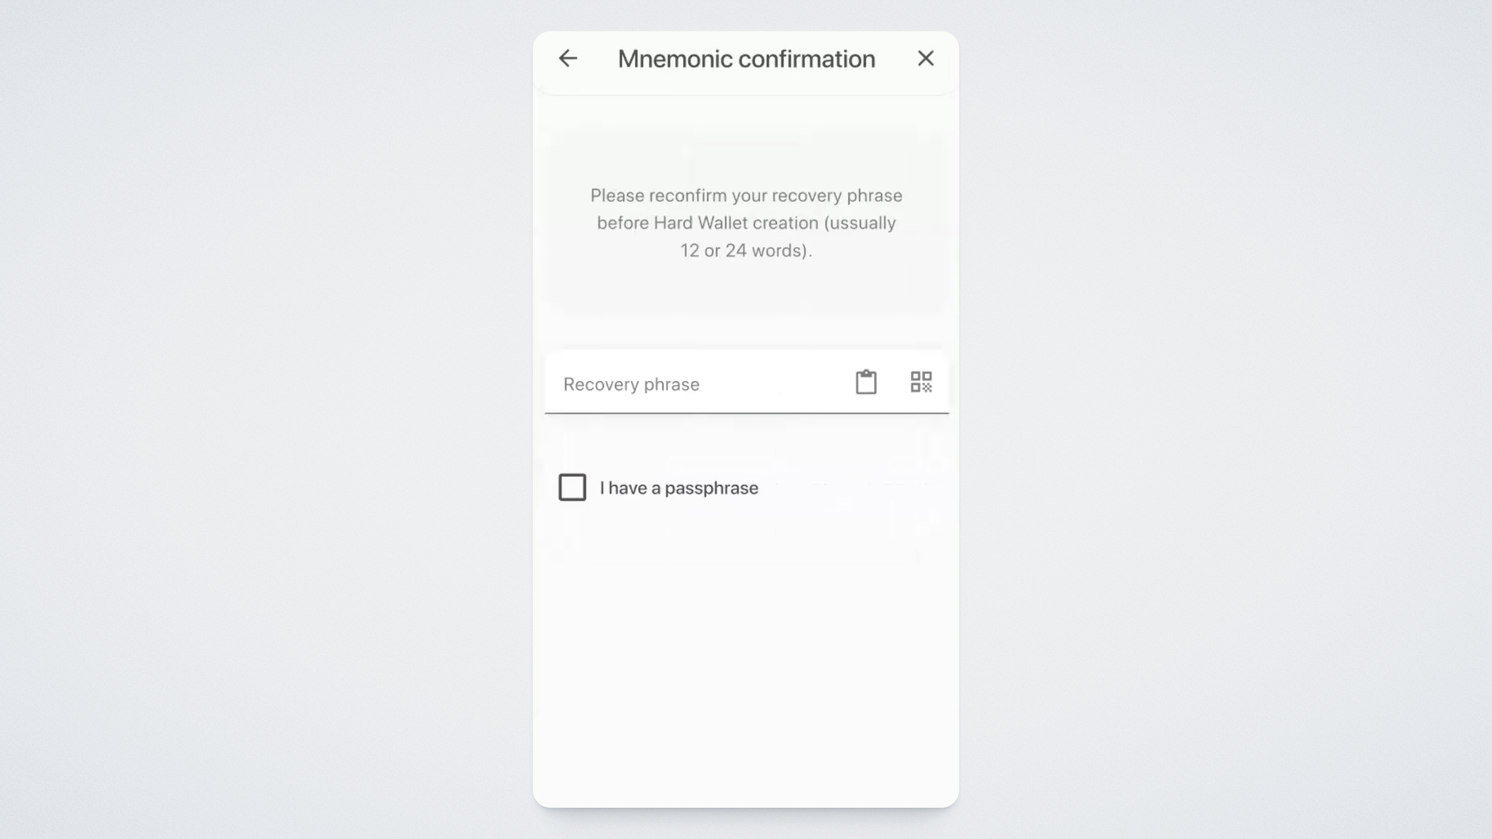Image resolution: width=1492 pixels, height=839 pixels.
Task: Focus the Recovery phrase input field
Action: point(695,384)
